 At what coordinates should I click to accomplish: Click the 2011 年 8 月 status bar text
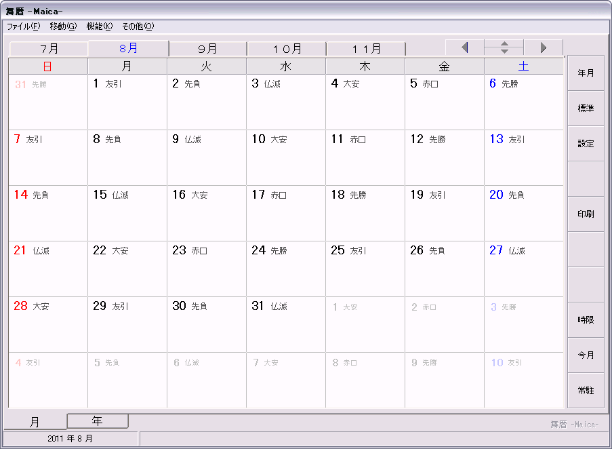point(70,438)
